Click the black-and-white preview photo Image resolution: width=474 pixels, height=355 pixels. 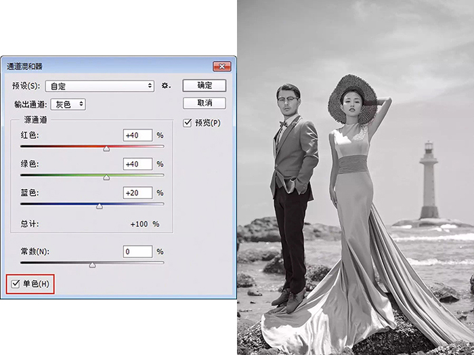(355, 177)
